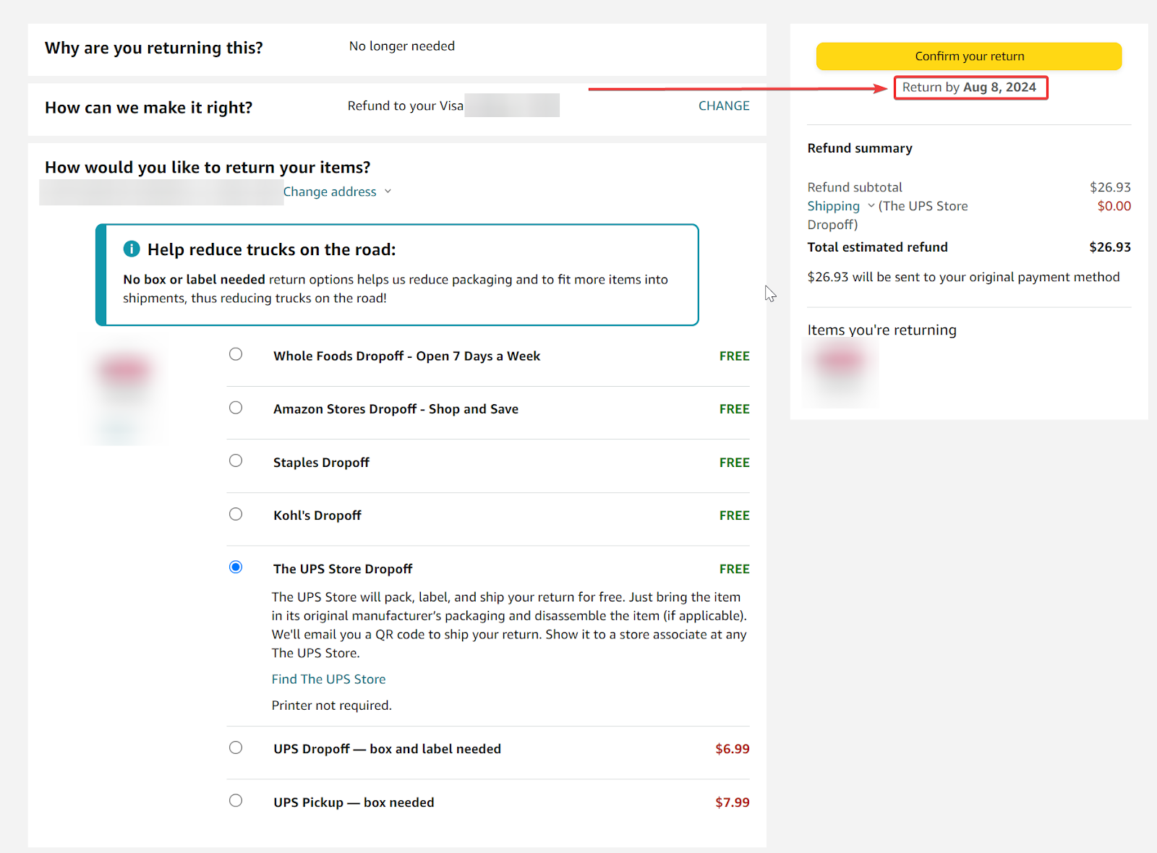The height and width of the screenshot is (853, 1157).
Task: Click thumbnail under Items you're returning
Action: (840, 372)
